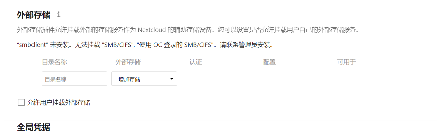Viewport: 437px width, 134px height.
Task: Select the 可用于 column header
Action: (x=346, y=62)
